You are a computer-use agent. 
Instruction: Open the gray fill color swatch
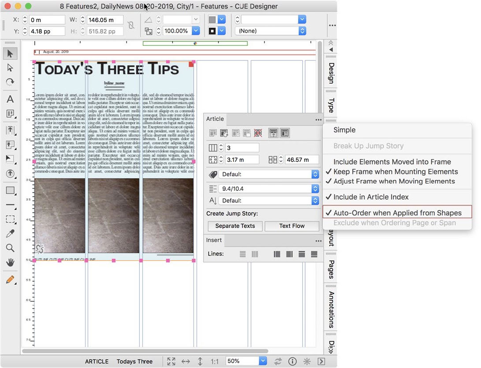click(x=213, y=19)
